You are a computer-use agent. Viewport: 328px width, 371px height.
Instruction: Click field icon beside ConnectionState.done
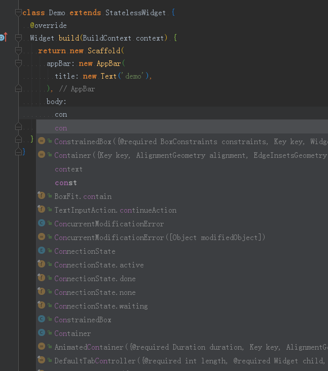click(x=42, y=278)
